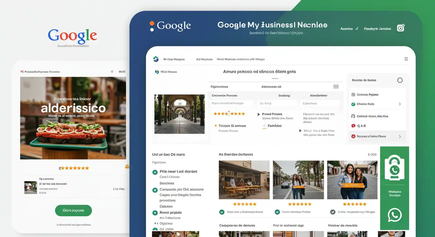Click the small icon beside '8000' on the left card
Viewport: 435px width, 237px height.
coord(112,72)
